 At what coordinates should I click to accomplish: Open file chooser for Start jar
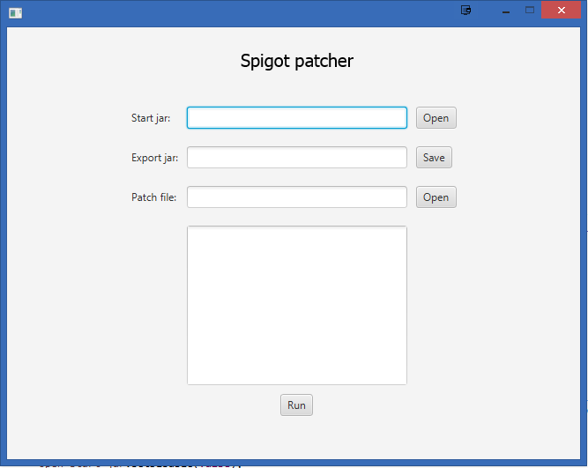436,118
